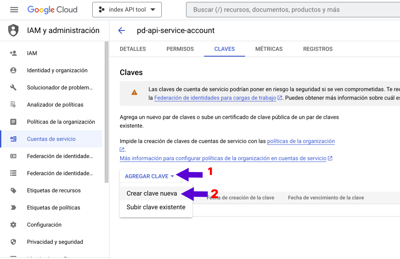
Task: Open Etiquetas de políticas
Action: coord(51,208)
